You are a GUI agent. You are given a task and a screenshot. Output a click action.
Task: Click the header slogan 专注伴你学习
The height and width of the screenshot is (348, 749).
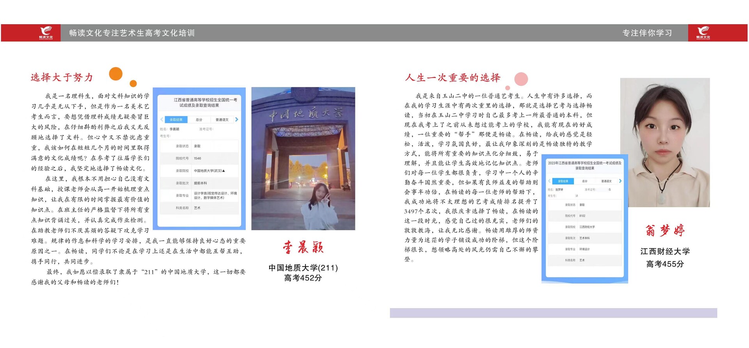tap(647, 33)
